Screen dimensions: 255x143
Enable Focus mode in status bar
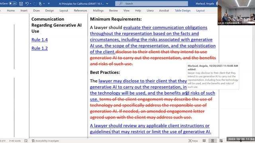click(193, 141)
